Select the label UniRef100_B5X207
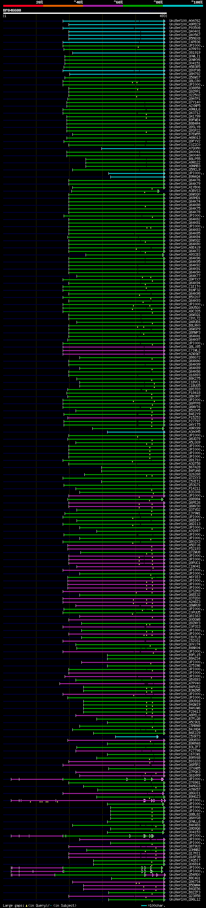Screen dimensions: 206x908 pos(184,297)
